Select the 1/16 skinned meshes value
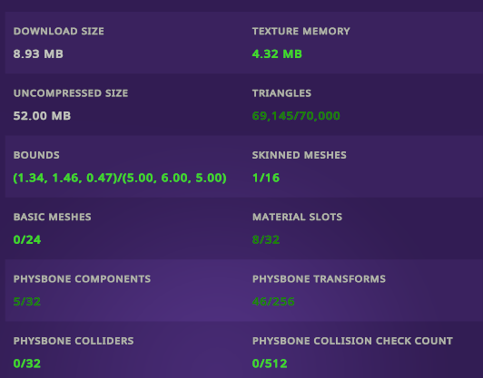 [x=266, y=178]
